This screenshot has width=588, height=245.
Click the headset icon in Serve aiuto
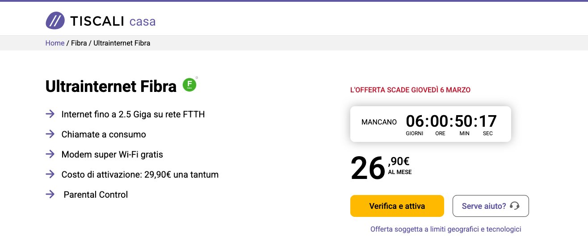(515, 206)
